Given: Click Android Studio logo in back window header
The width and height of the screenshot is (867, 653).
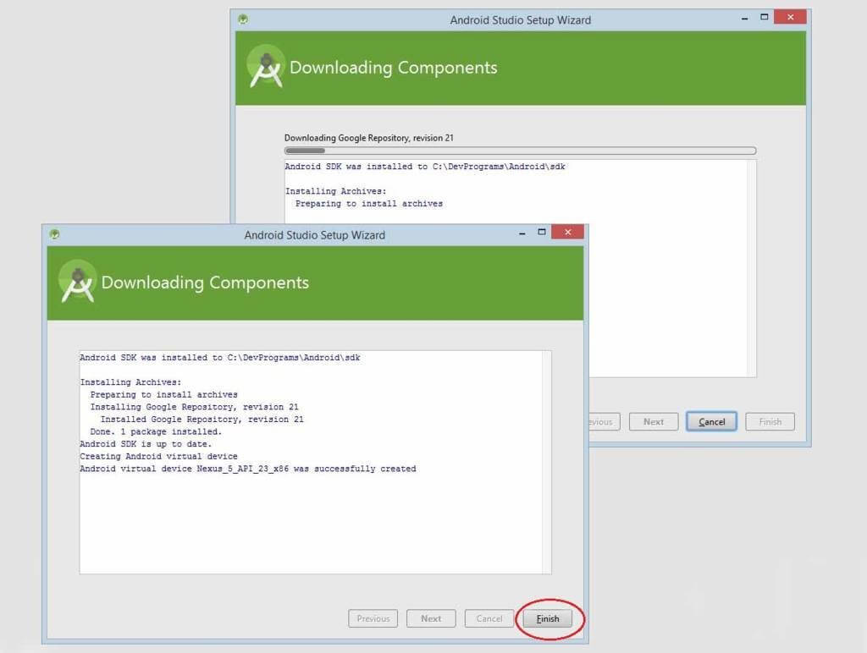Looking at the screenshot, I should pos(266,66).
